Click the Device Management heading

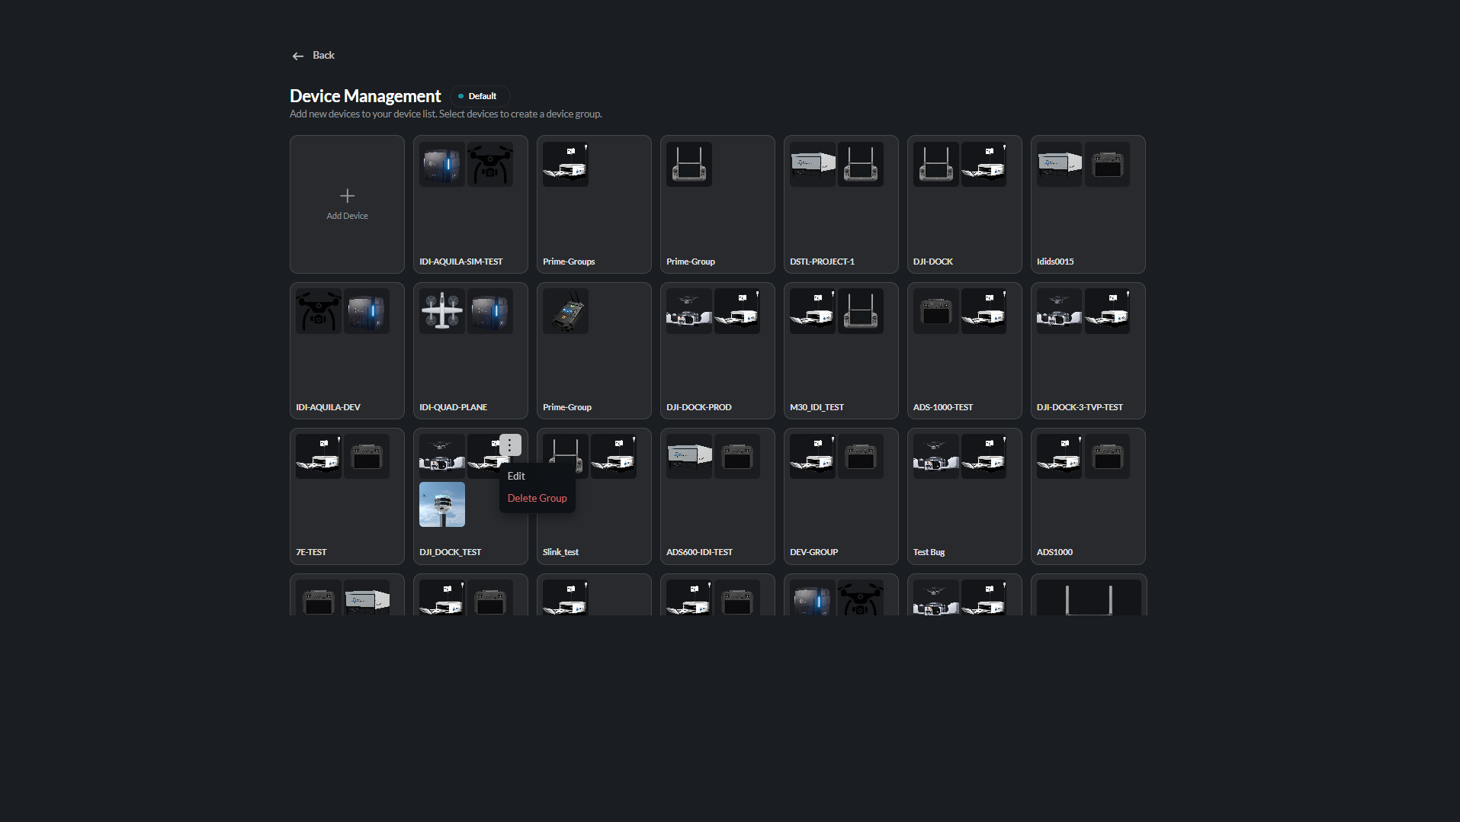[x=365, y=96]
